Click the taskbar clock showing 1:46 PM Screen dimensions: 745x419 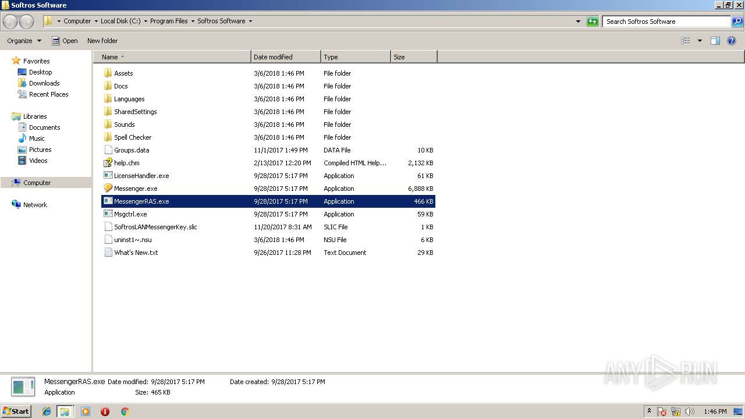click(715, 411)
